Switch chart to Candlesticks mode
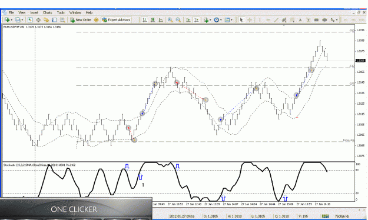Screen dimensions: 368x220 (152, 20)
